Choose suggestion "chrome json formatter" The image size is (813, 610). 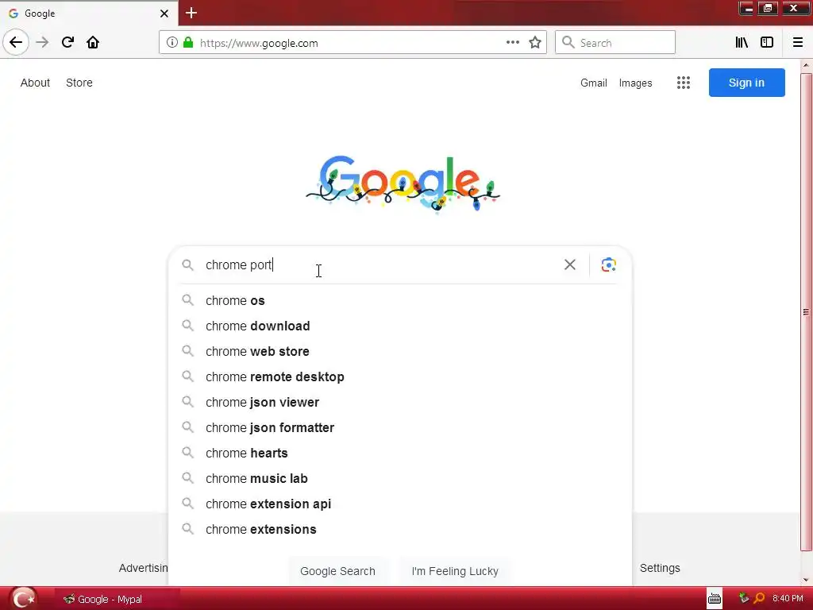click(400, 427)
